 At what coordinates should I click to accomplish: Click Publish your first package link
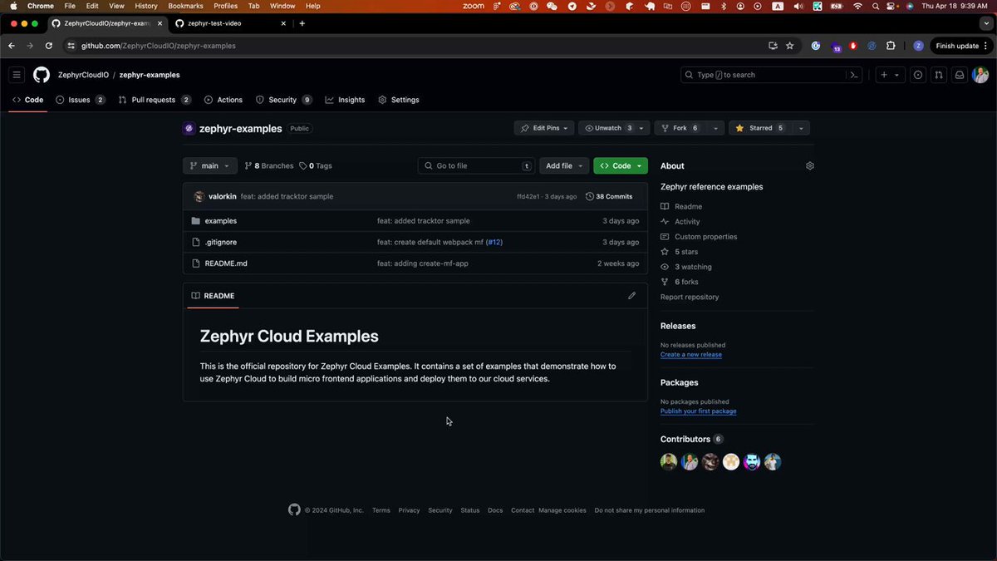[x=698, y=411]
